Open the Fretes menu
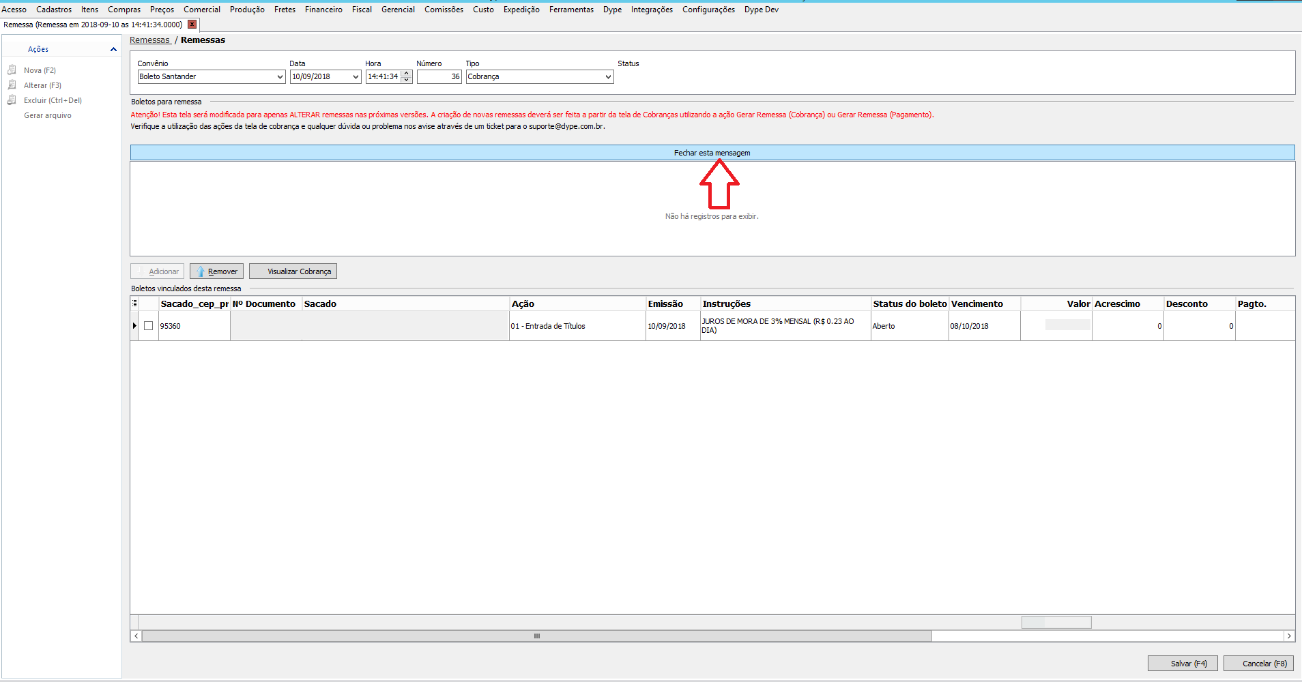1302x682 pixels. (x=285, y=10)
